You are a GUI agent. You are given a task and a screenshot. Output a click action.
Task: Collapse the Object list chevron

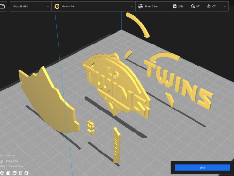pos(1,156)
